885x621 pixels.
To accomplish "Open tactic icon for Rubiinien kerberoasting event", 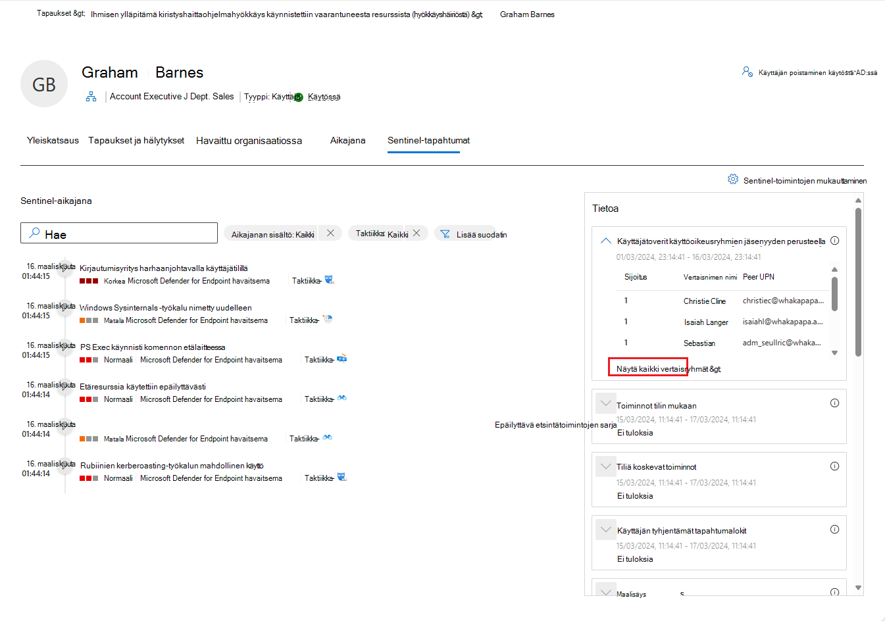I will [x=341, y=477].
